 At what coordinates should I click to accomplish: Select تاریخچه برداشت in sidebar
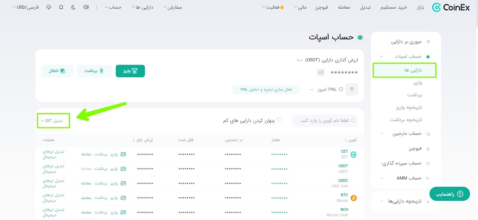pyautogui.click(x=406, y=120)
